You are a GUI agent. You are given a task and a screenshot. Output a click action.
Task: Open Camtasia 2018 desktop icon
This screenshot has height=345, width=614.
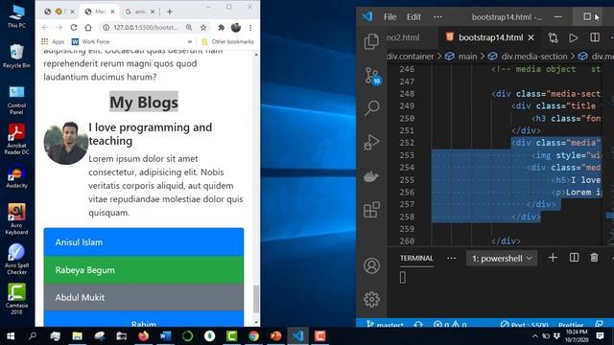pyautogui.click(x=16, y=299)
